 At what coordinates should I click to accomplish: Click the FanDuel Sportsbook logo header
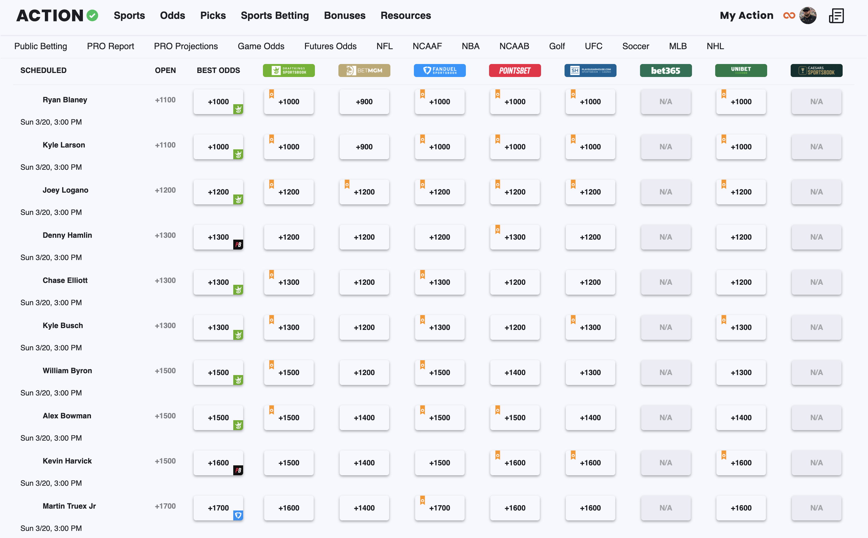(440, 70)
